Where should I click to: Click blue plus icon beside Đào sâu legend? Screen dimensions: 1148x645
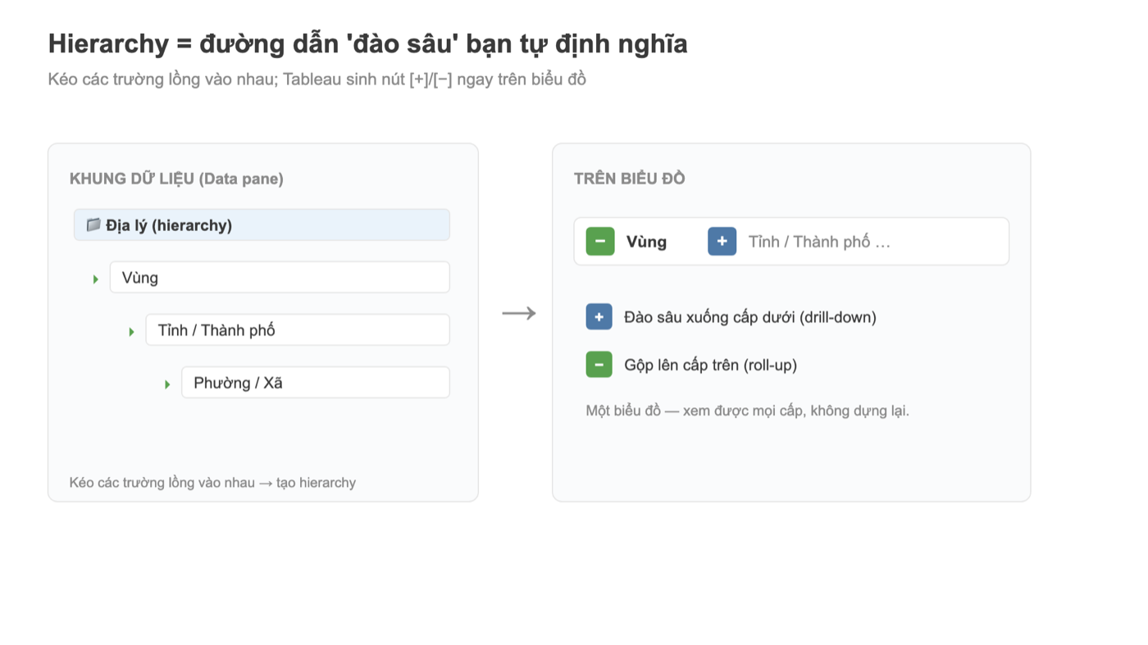click(599, 316)
